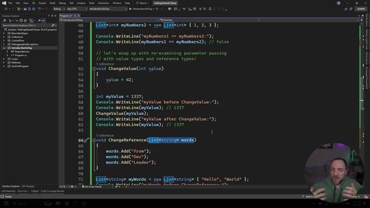Click the Visual Studio logo icon

coord(4,3)
